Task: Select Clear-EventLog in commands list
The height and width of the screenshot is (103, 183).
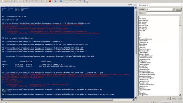Action: (144, 42)
